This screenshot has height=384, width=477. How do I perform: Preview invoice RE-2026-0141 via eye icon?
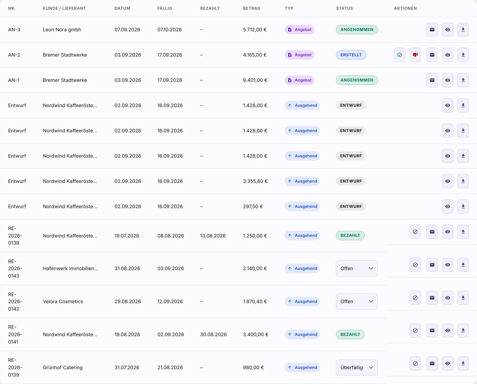click(448, 331)
